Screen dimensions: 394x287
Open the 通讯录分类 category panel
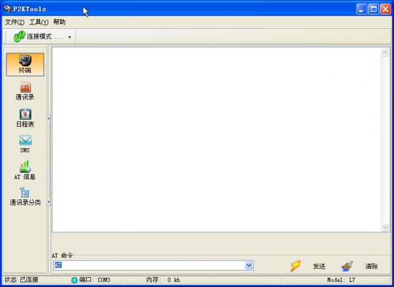(25, 197)
